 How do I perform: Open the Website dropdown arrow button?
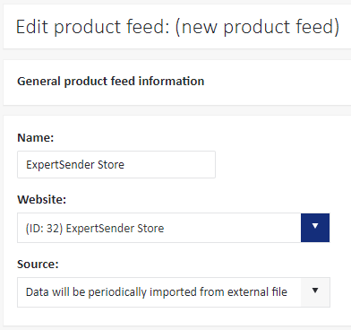pos(315,228)
